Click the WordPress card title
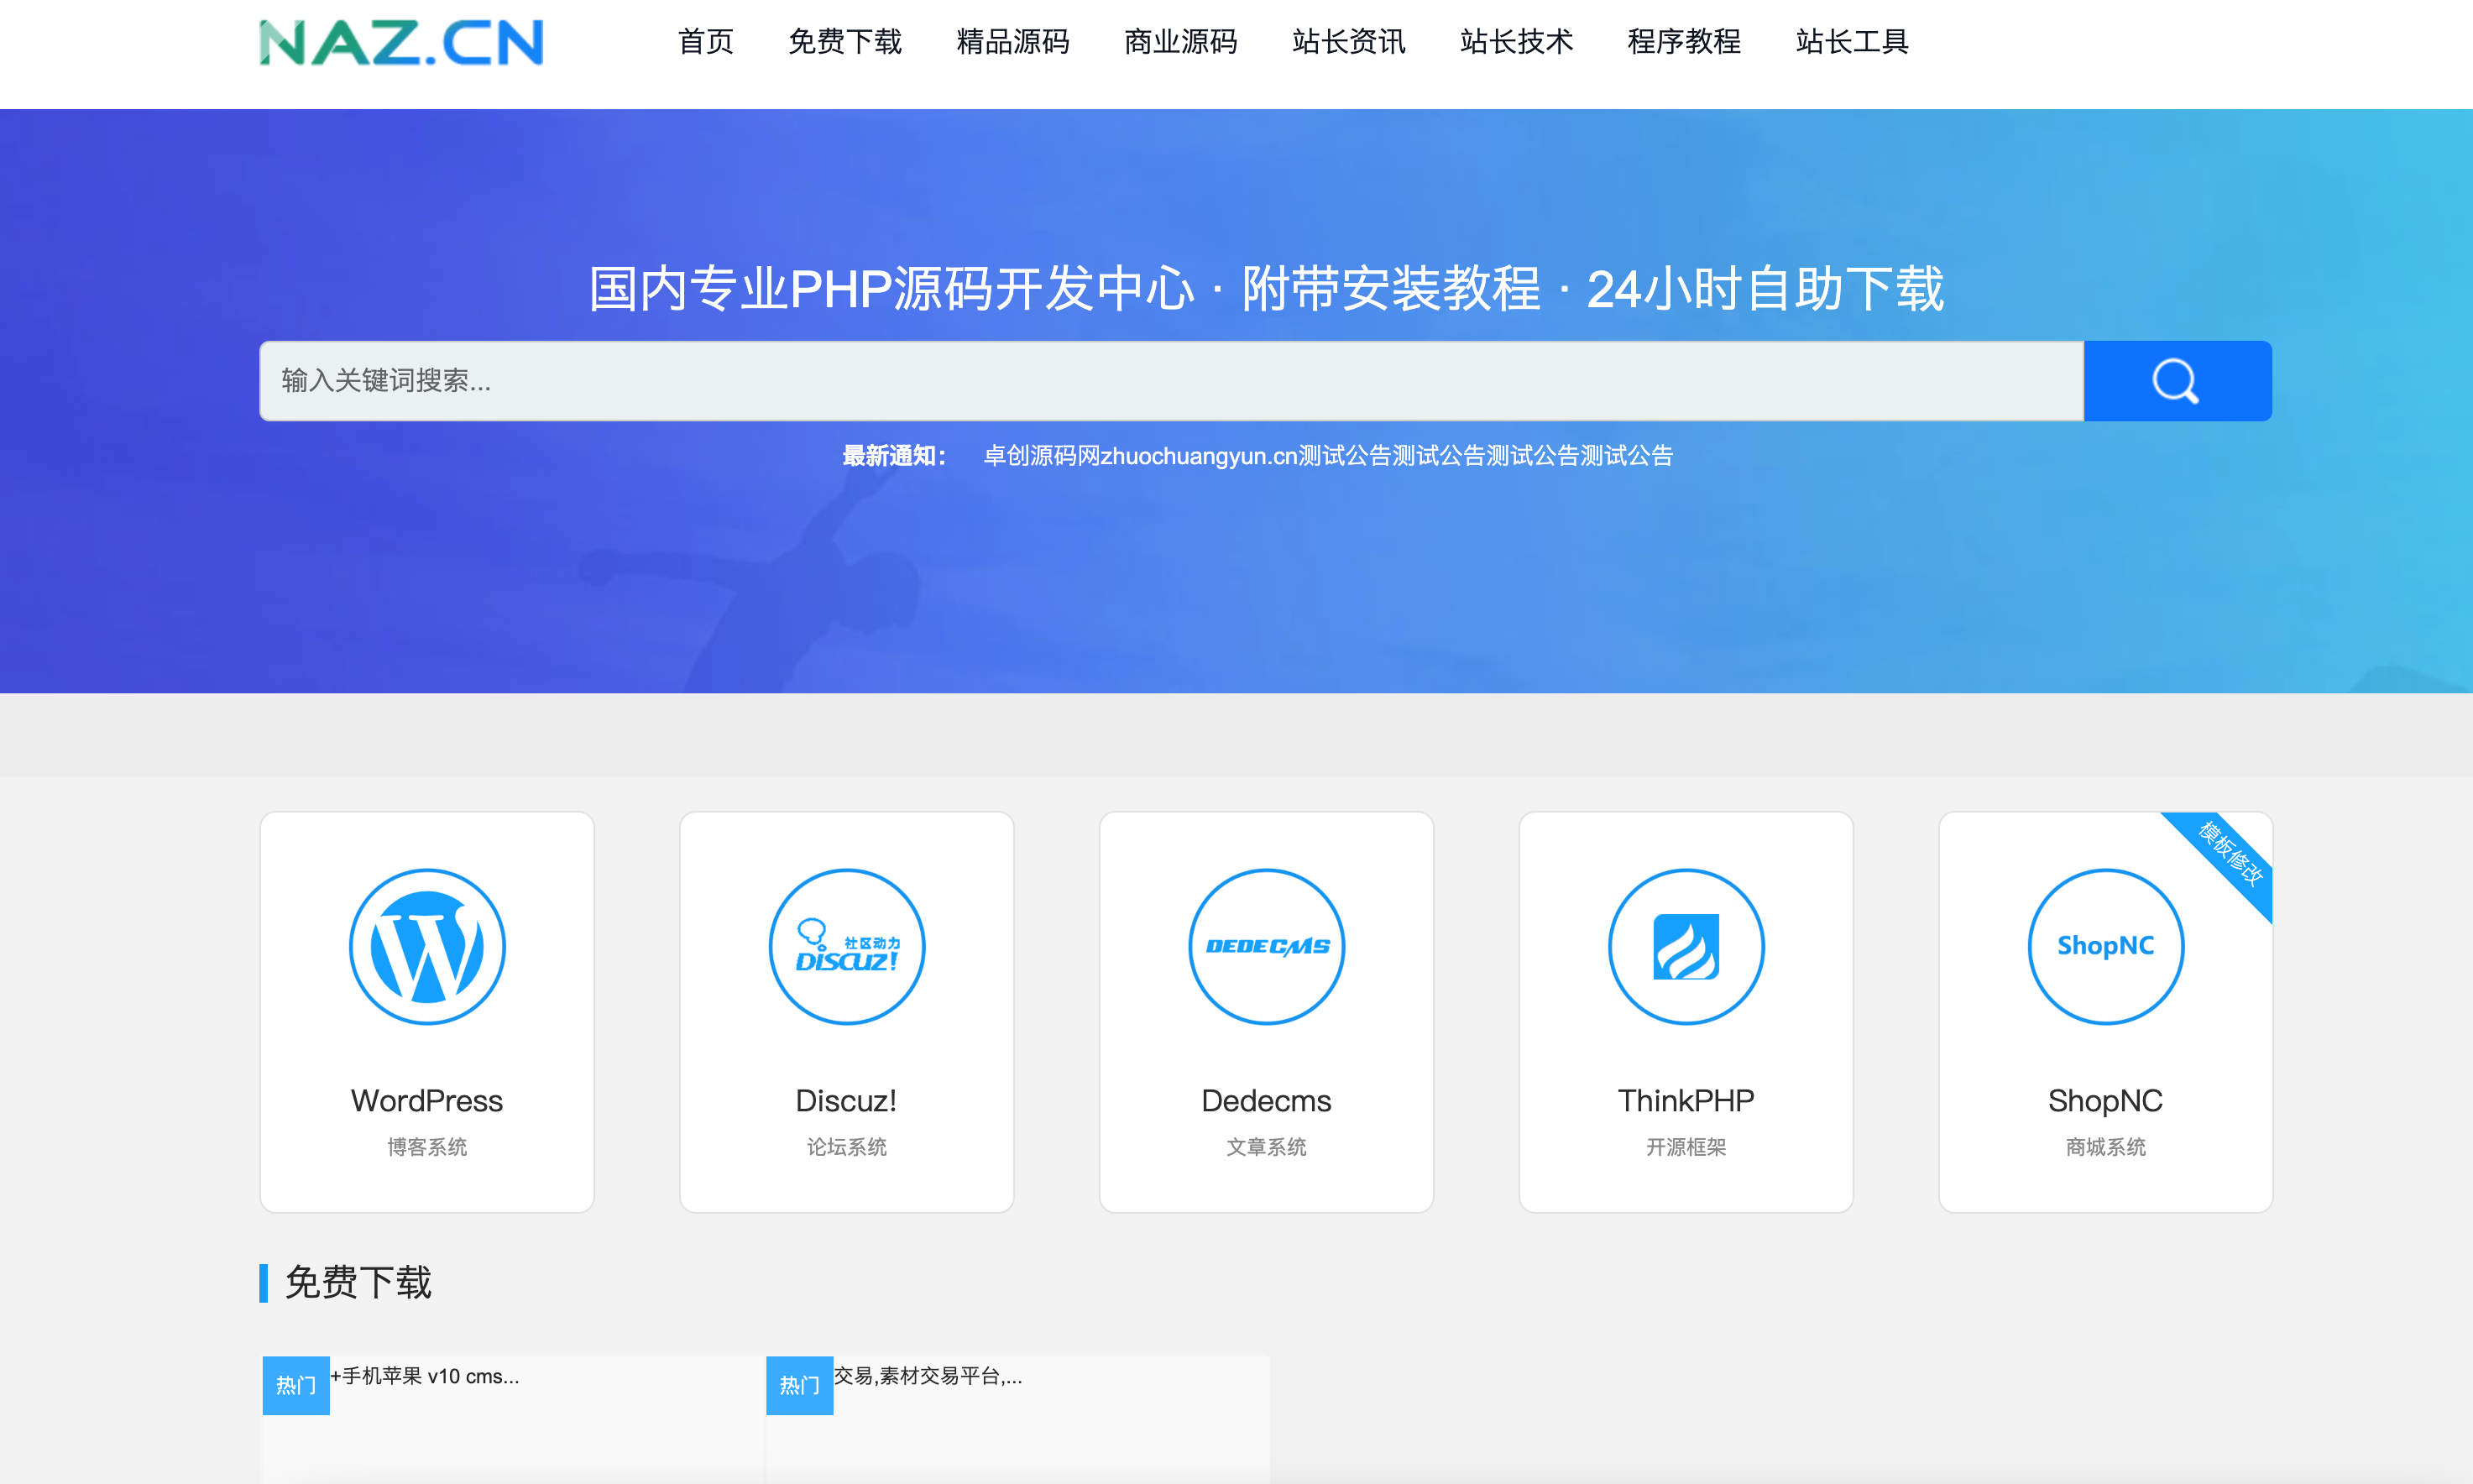This screenshot has height=1484, width=2473. point(427,1101)
